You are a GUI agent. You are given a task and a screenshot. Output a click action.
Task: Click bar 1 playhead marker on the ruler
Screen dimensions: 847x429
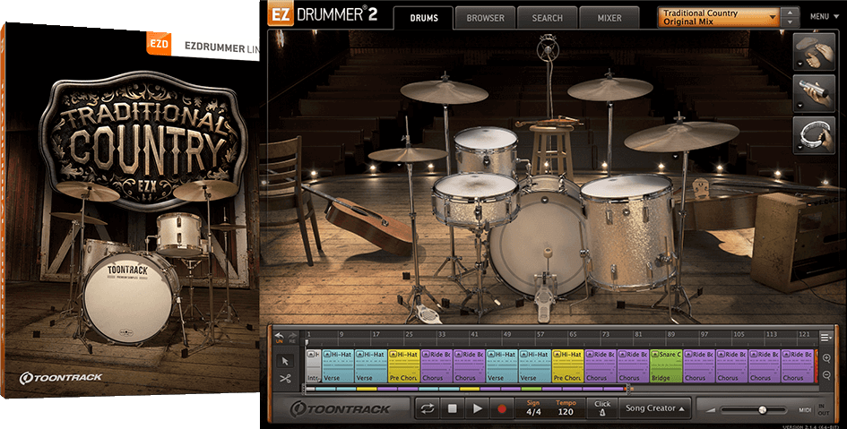307,341
